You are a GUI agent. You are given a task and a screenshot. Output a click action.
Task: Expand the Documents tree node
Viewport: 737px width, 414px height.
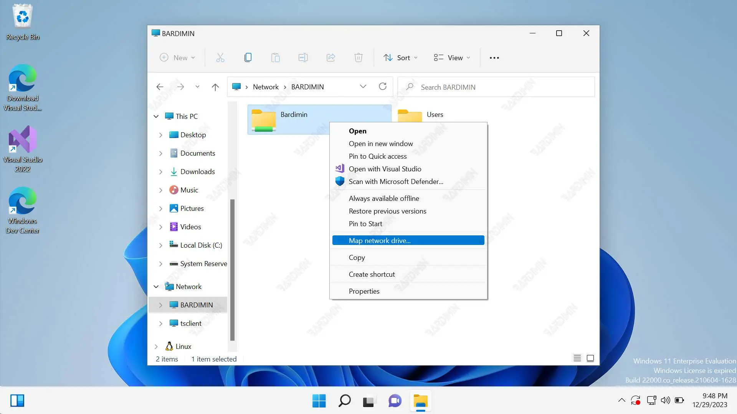161,153
